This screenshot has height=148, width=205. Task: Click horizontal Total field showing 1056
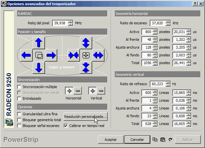[x=147, y=63]
